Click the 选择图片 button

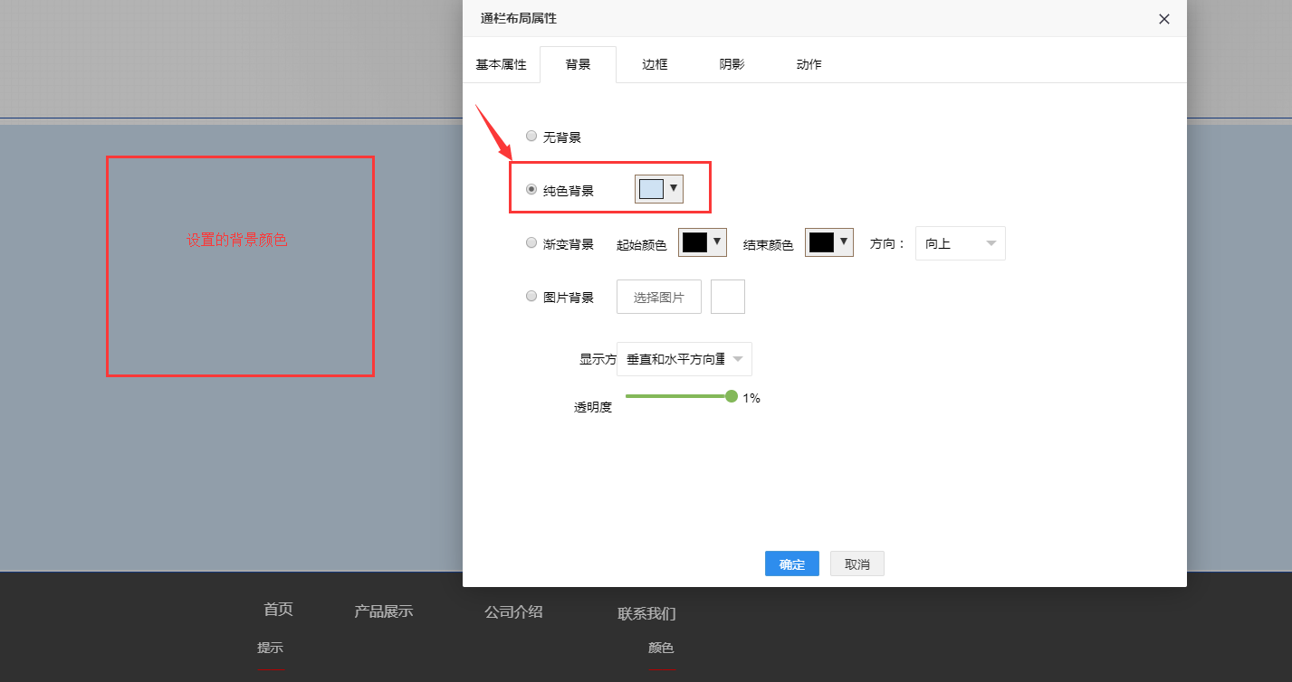click(658, 297)
